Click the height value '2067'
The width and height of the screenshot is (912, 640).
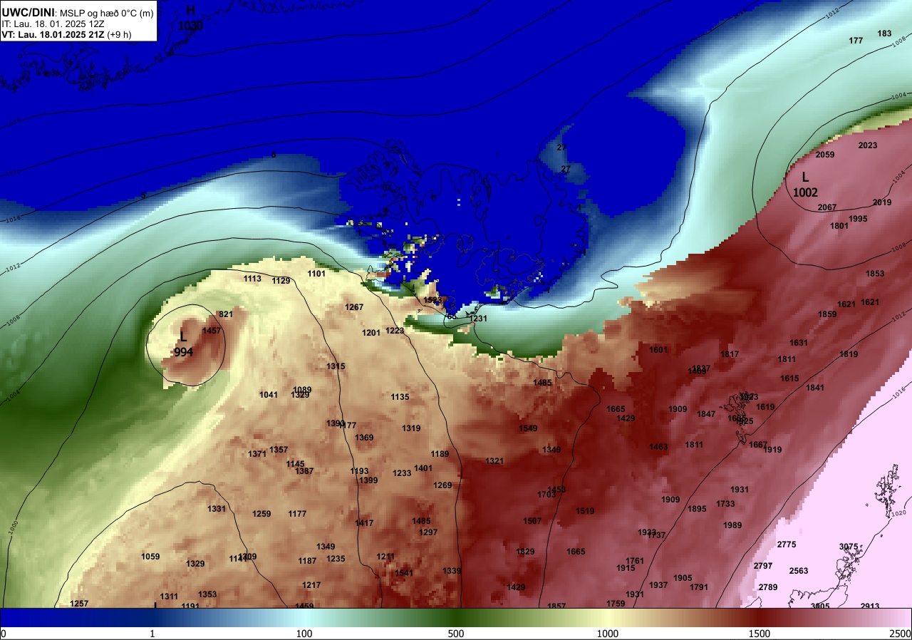click(x=827, y=207)
